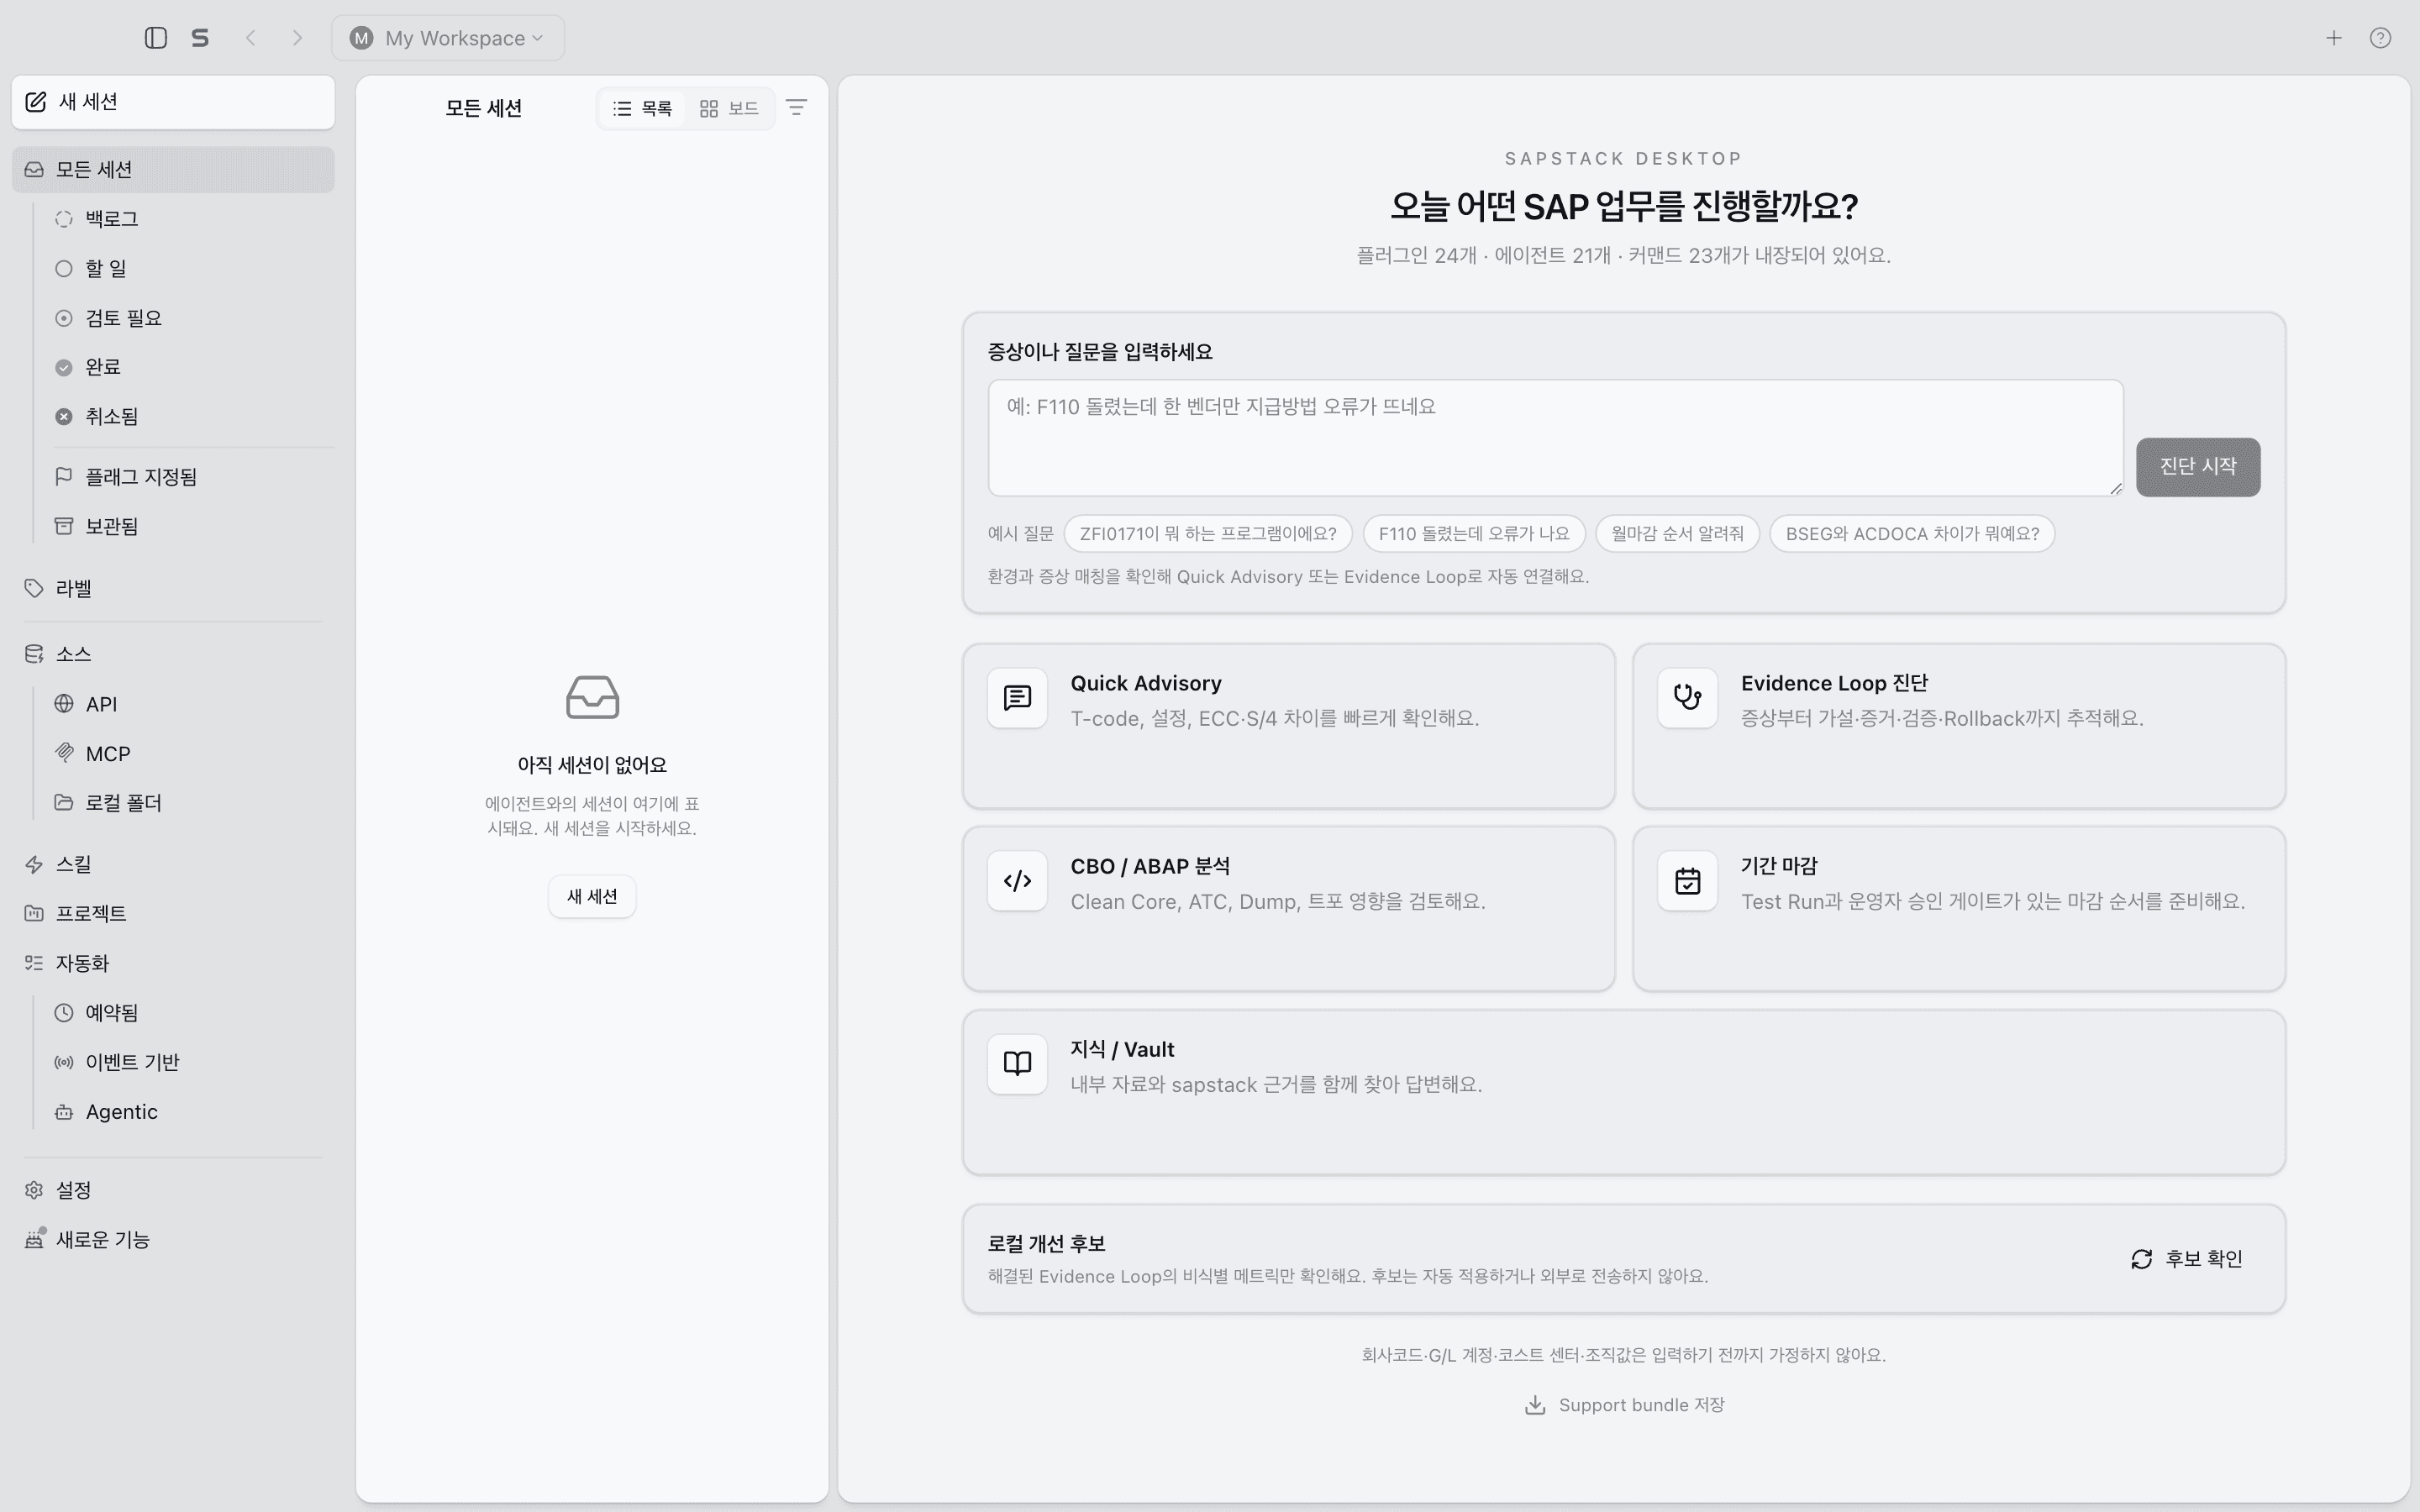2420x1512 pixels.
Task: Click the 새 세션 button in empty list
Action: coord(592,896)
